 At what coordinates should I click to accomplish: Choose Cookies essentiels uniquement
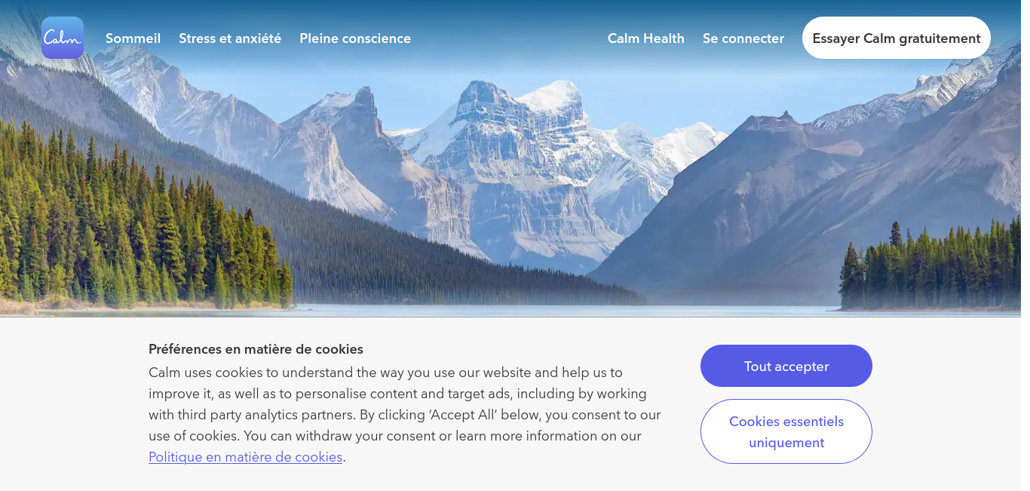click(786, 431)
